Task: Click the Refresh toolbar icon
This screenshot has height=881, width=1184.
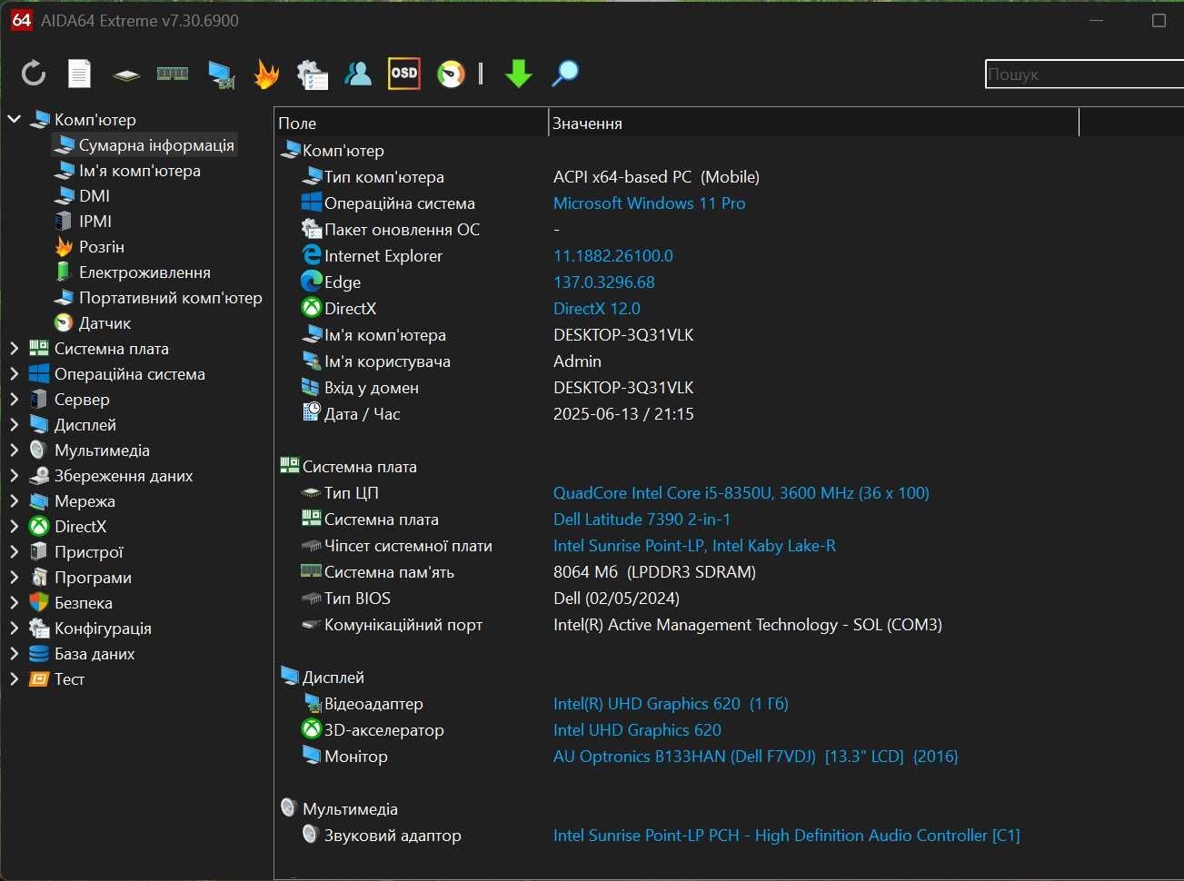Action: coord(34,74)
